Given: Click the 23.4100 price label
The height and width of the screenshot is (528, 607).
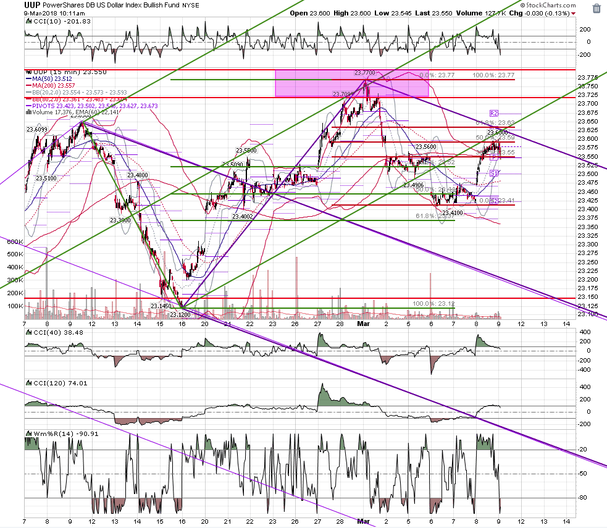Looking at the screenshot, I should 453,213.
